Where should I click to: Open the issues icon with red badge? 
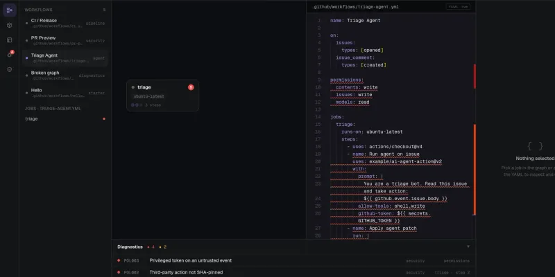pyautogui.click(x=10, y=55)
